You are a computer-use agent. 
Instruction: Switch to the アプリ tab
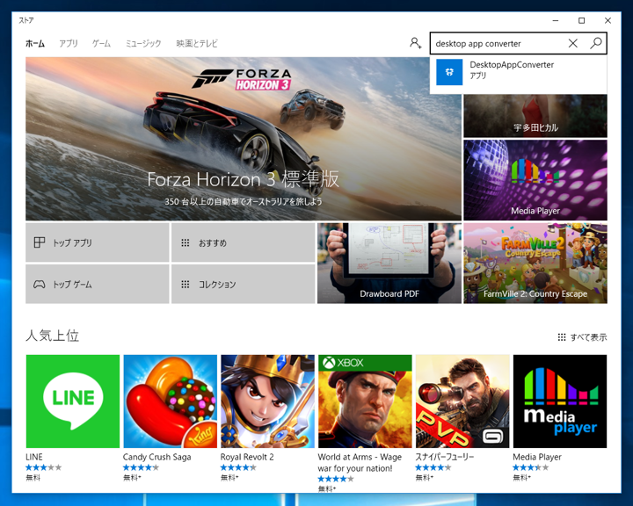click(x=69, y=43)
